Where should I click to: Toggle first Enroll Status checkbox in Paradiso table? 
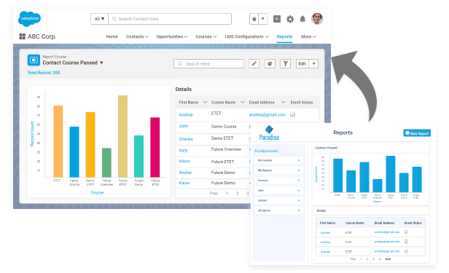pyautogui.click(x=406, y=232)
